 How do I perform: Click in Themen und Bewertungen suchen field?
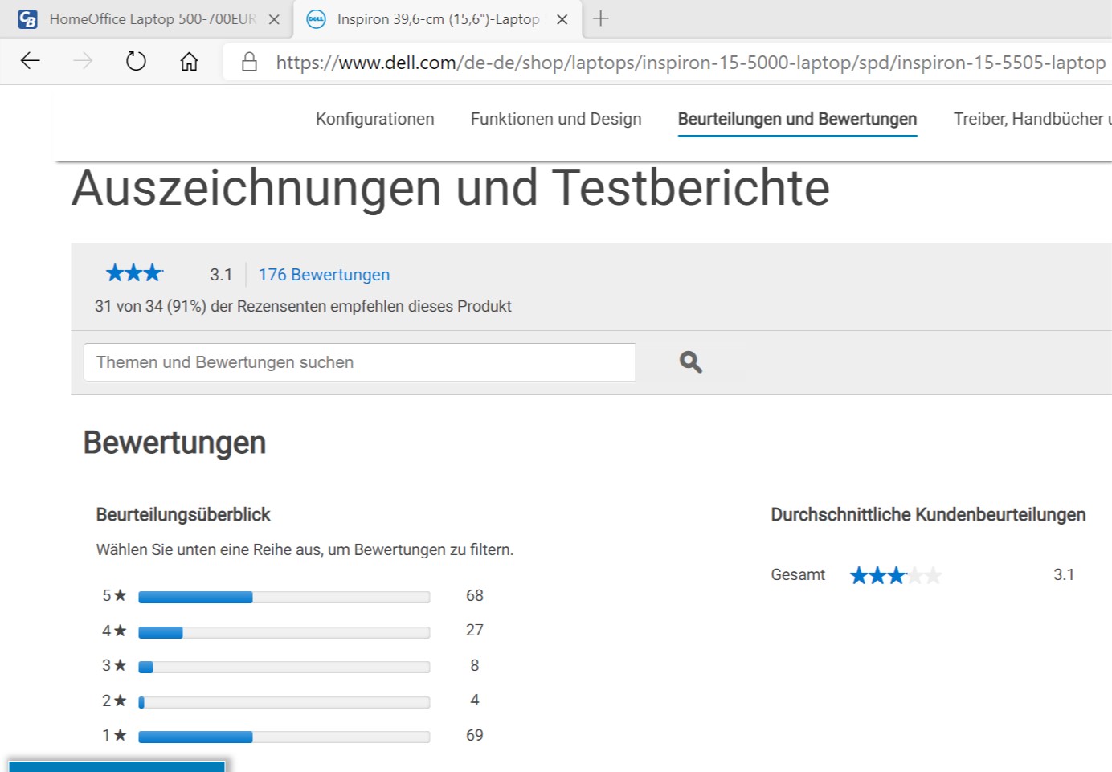click(x=359, y=362)
